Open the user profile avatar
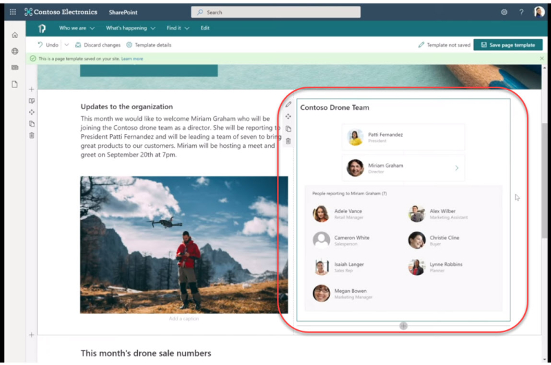This screenshot has height=365, width=551. [539, 12]
